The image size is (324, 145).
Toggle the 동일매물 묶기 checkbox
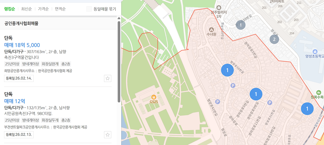[x=89, y=9]
